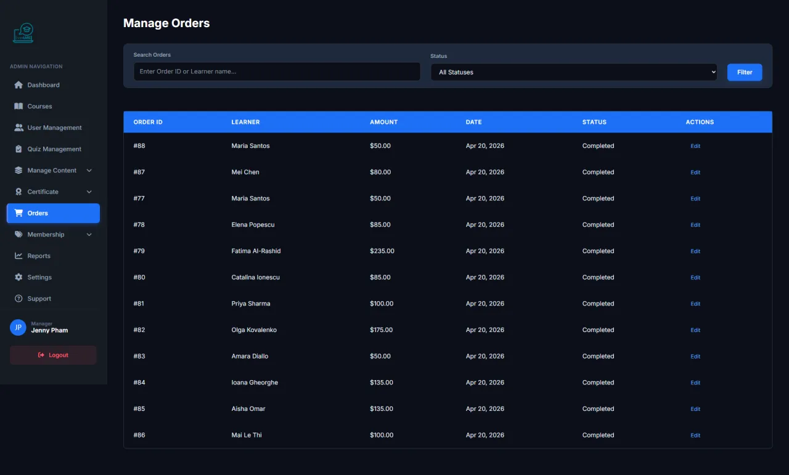The height and width of the screenshot is (475, 789).
Task: Click the Courses book icon
Action: 18,107
